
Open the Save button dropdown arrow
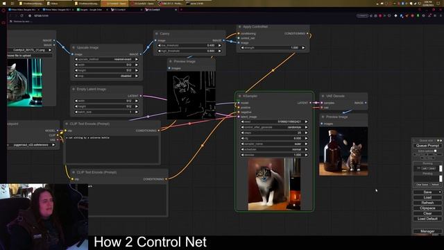(440, 192)
